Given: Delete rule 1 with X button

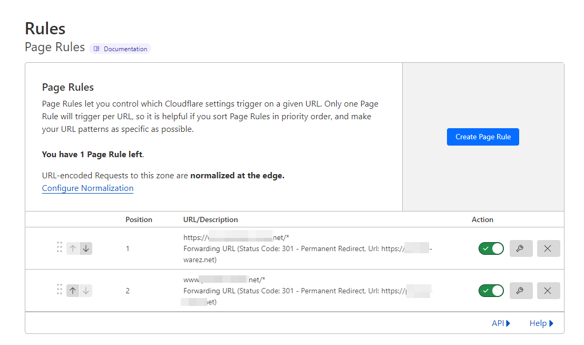Looking at the screenshot, I should coord(548,248).
